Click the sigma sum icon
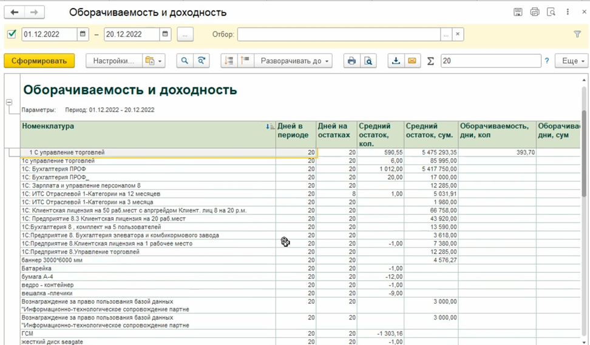Image resolution: width=590 pixels, height=345 pixels. point(430,61)
